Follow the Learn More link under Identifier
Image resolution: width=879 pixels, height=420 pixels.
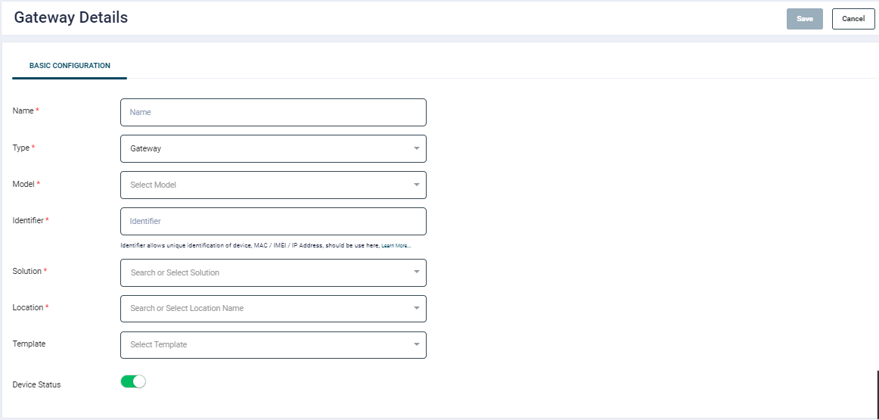(396, 246)
